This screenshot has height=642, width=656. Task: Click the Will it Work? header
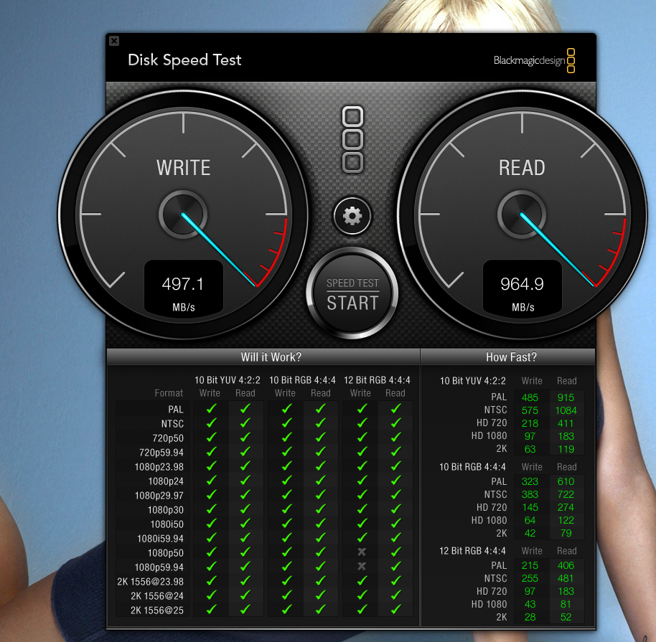271,357
